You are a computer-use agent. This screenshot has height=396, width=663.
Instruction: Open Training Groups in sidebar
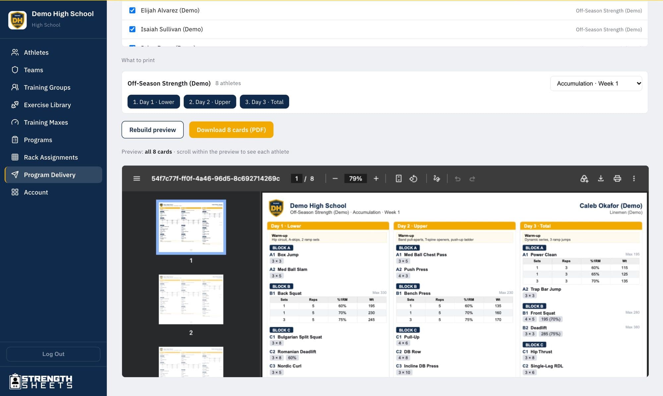tap(53, 87)
